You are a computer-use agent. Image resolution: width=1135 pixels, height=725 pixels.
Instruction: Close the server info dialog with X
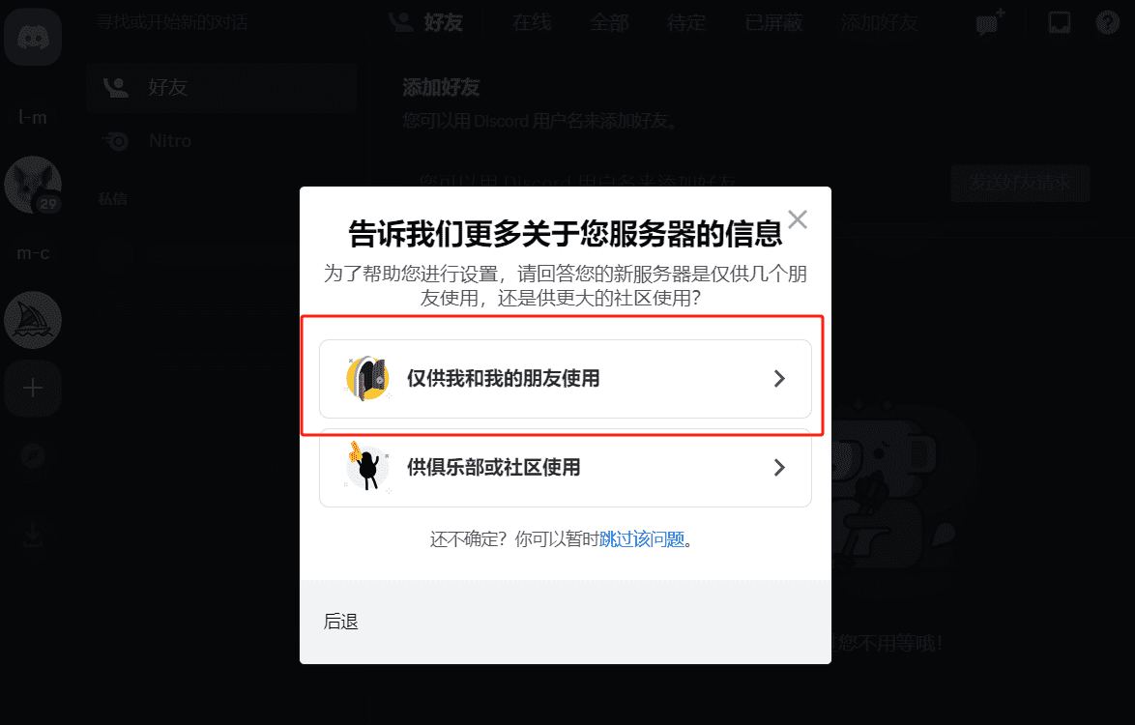(797, 219)
